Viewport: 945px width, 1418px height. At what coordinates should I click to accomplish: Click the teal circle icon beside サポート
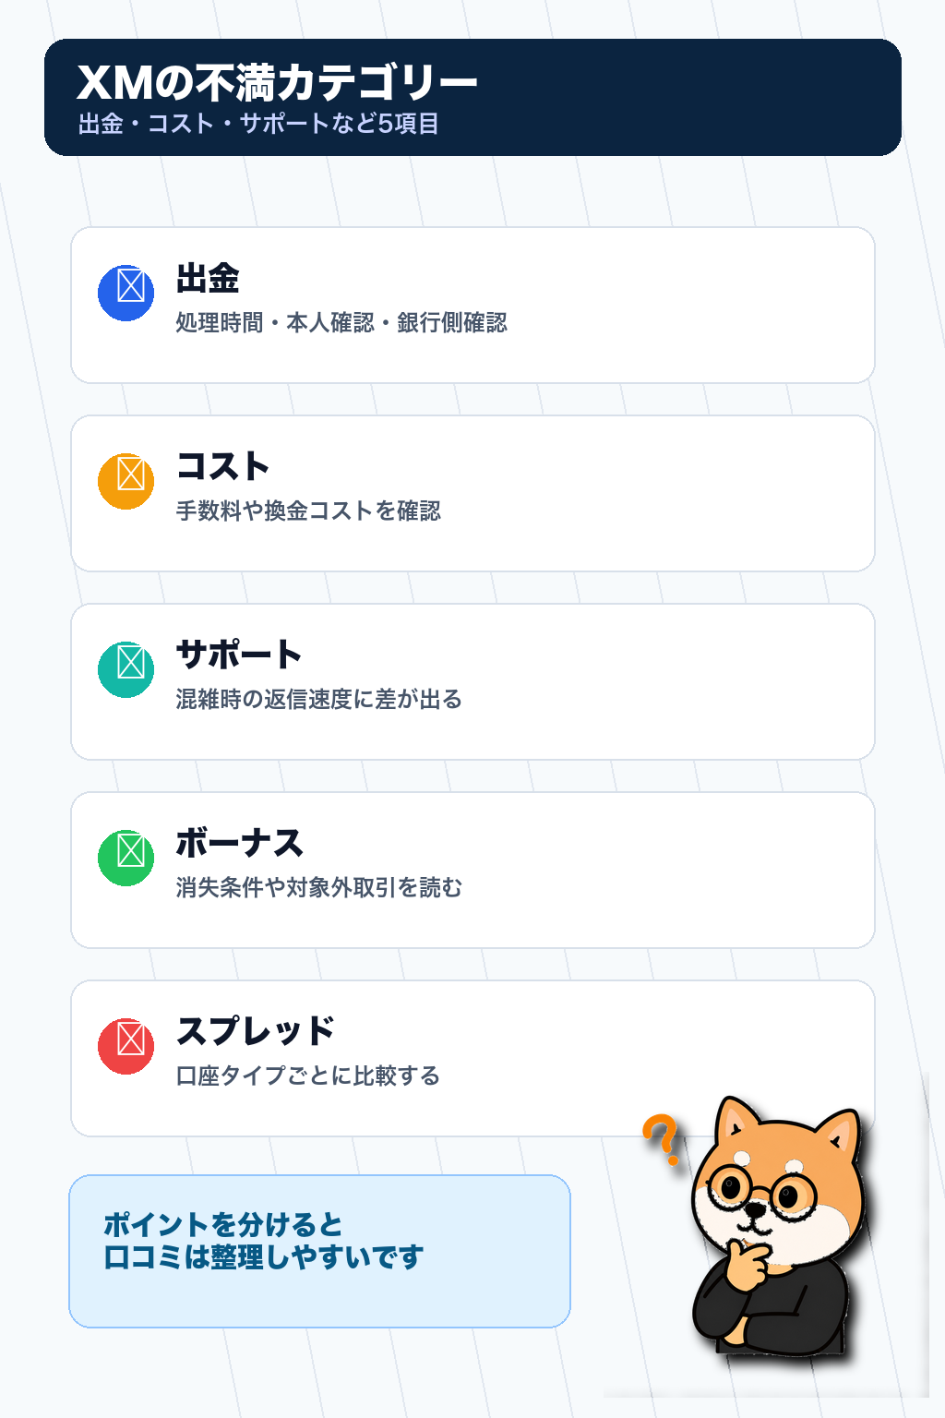pos(126,669)
